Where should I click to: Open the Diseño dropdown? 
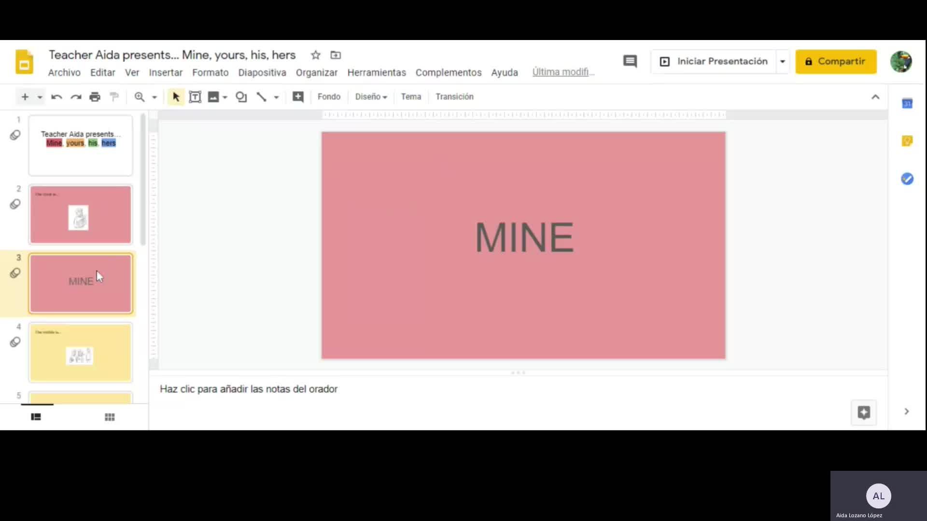371,97
